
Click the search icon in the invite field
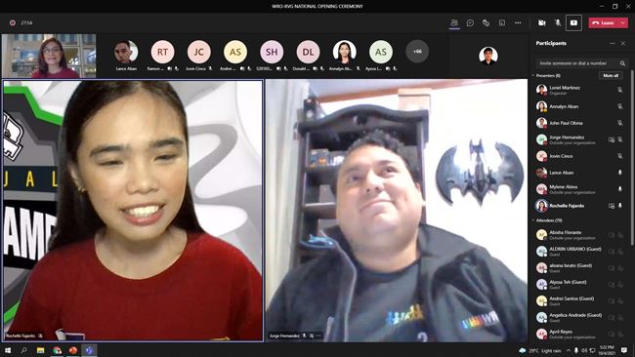(622, 63)
